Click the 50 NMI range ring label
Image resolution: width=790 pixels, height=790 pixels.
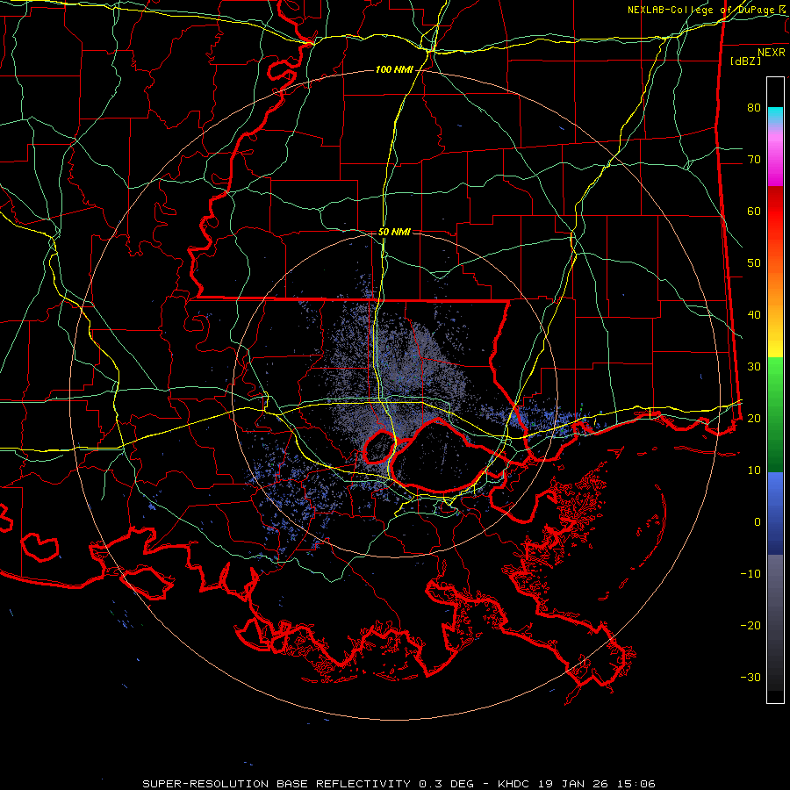394,232
